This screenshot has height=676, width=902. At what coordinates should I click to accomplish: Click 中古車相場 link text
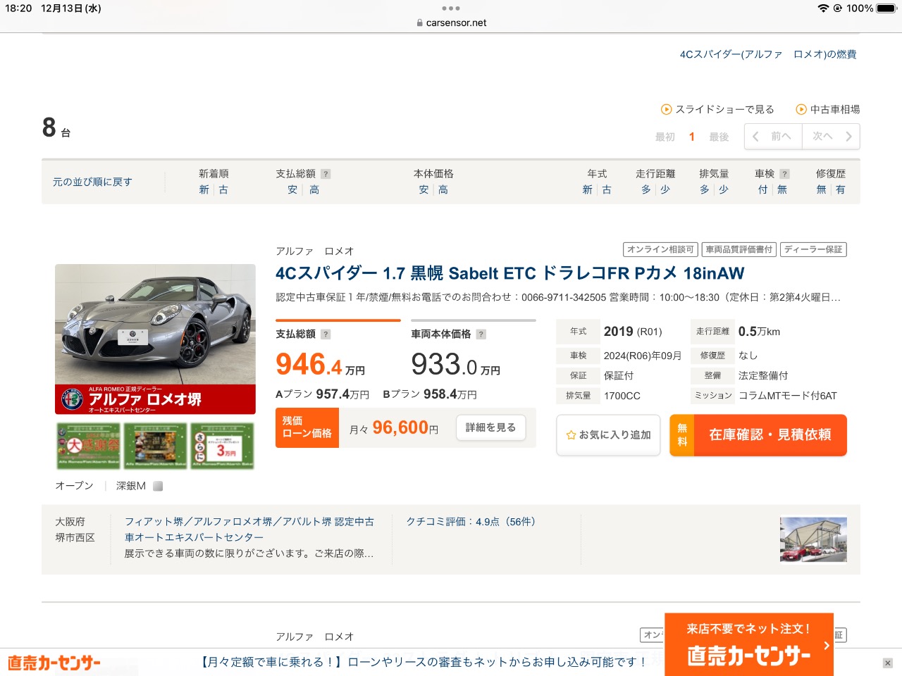(x=835, y=109)
